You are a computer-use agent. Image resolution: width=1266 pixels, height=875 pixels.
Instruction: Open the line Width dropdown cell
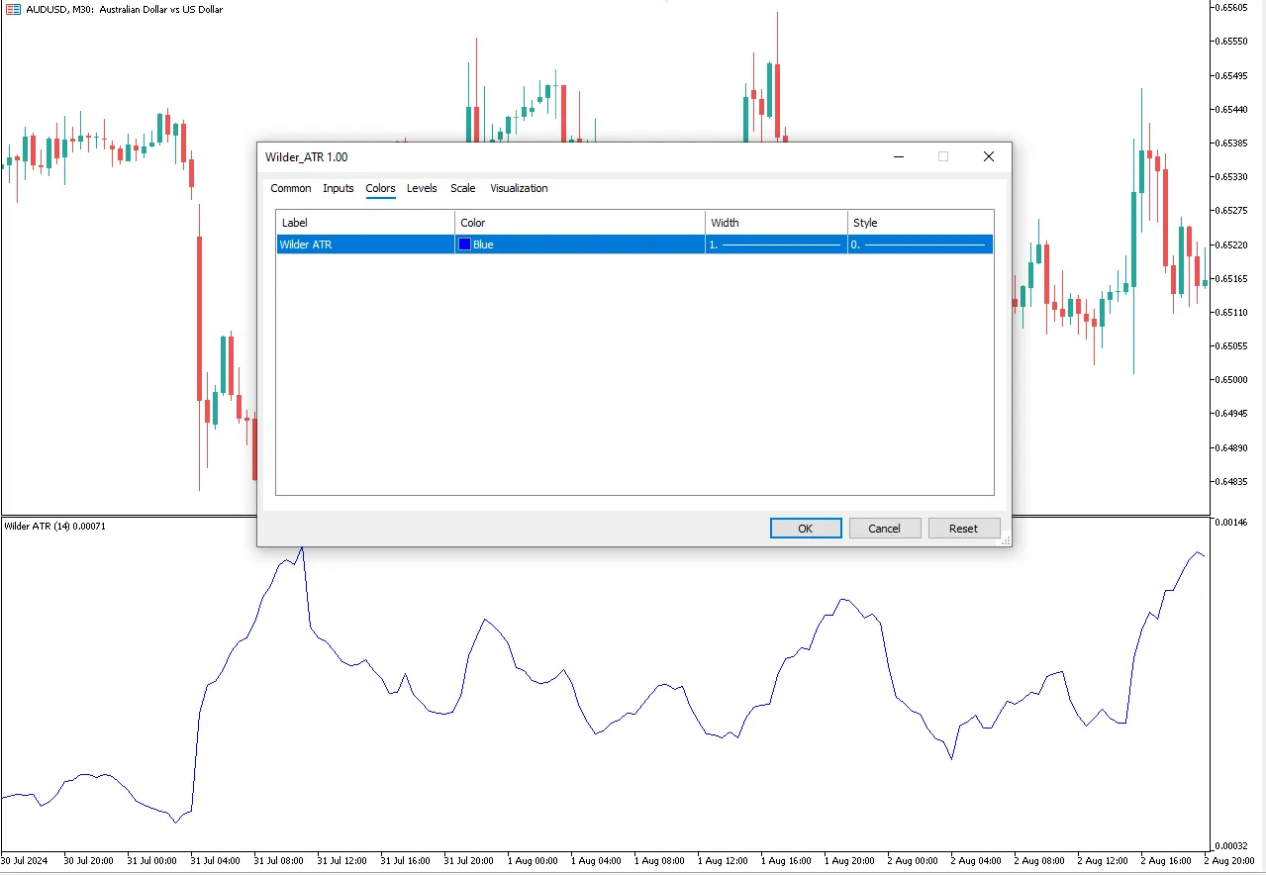[x=776, y=244]
